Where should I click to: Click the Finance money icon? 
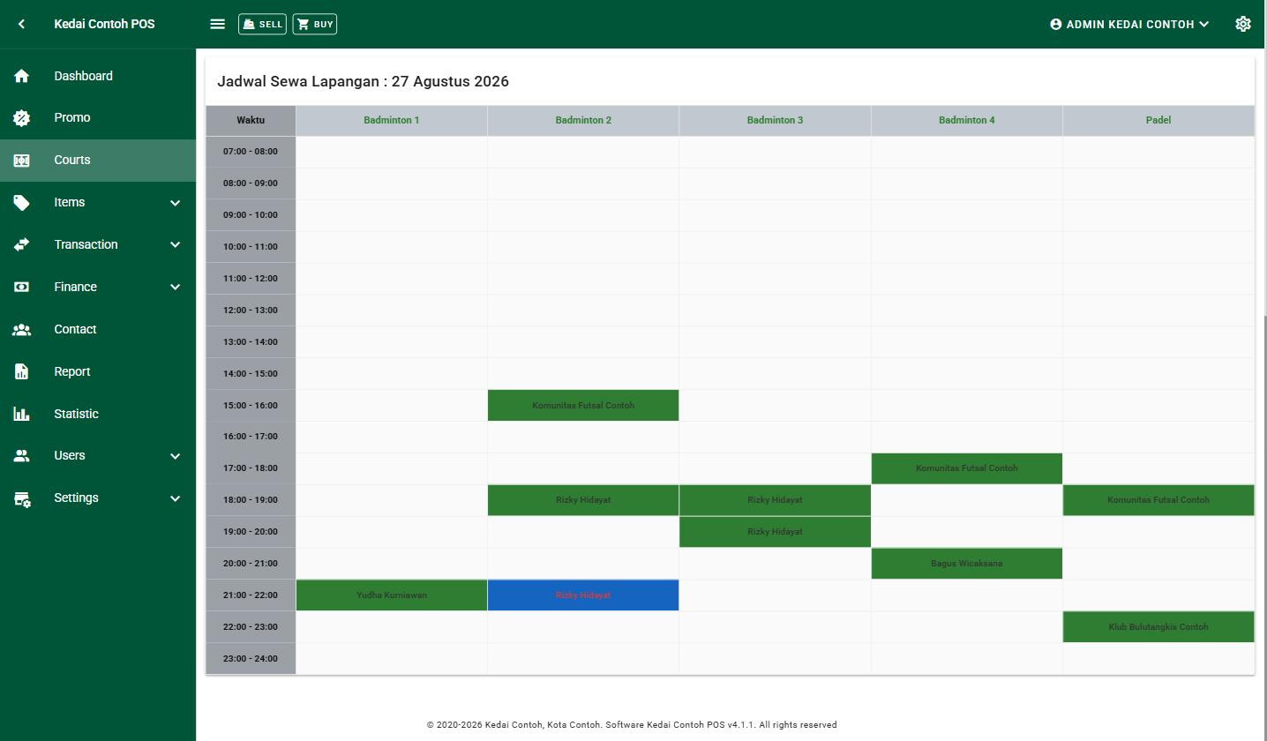[x=22, y=287]
